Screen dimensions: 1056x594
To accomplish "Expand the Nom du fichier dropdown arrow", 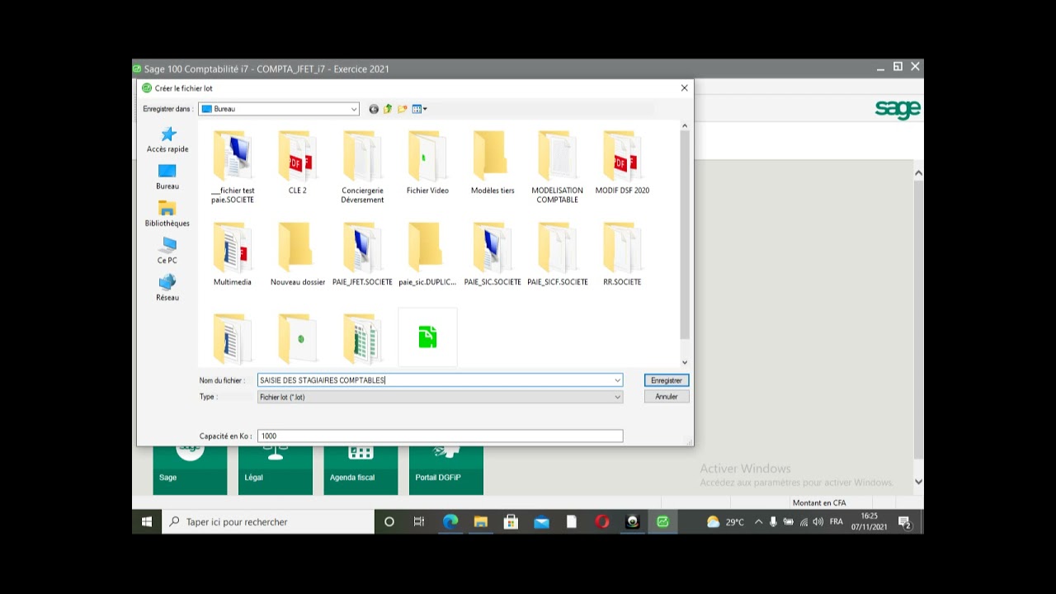I will coord(617,380).
